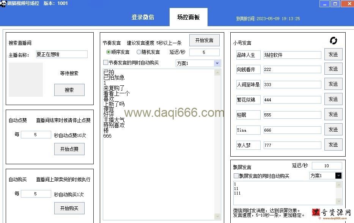Click the 场控软件 message field
Image resolution: width=354 pixels, height=223 pixels.
(293, 55)
